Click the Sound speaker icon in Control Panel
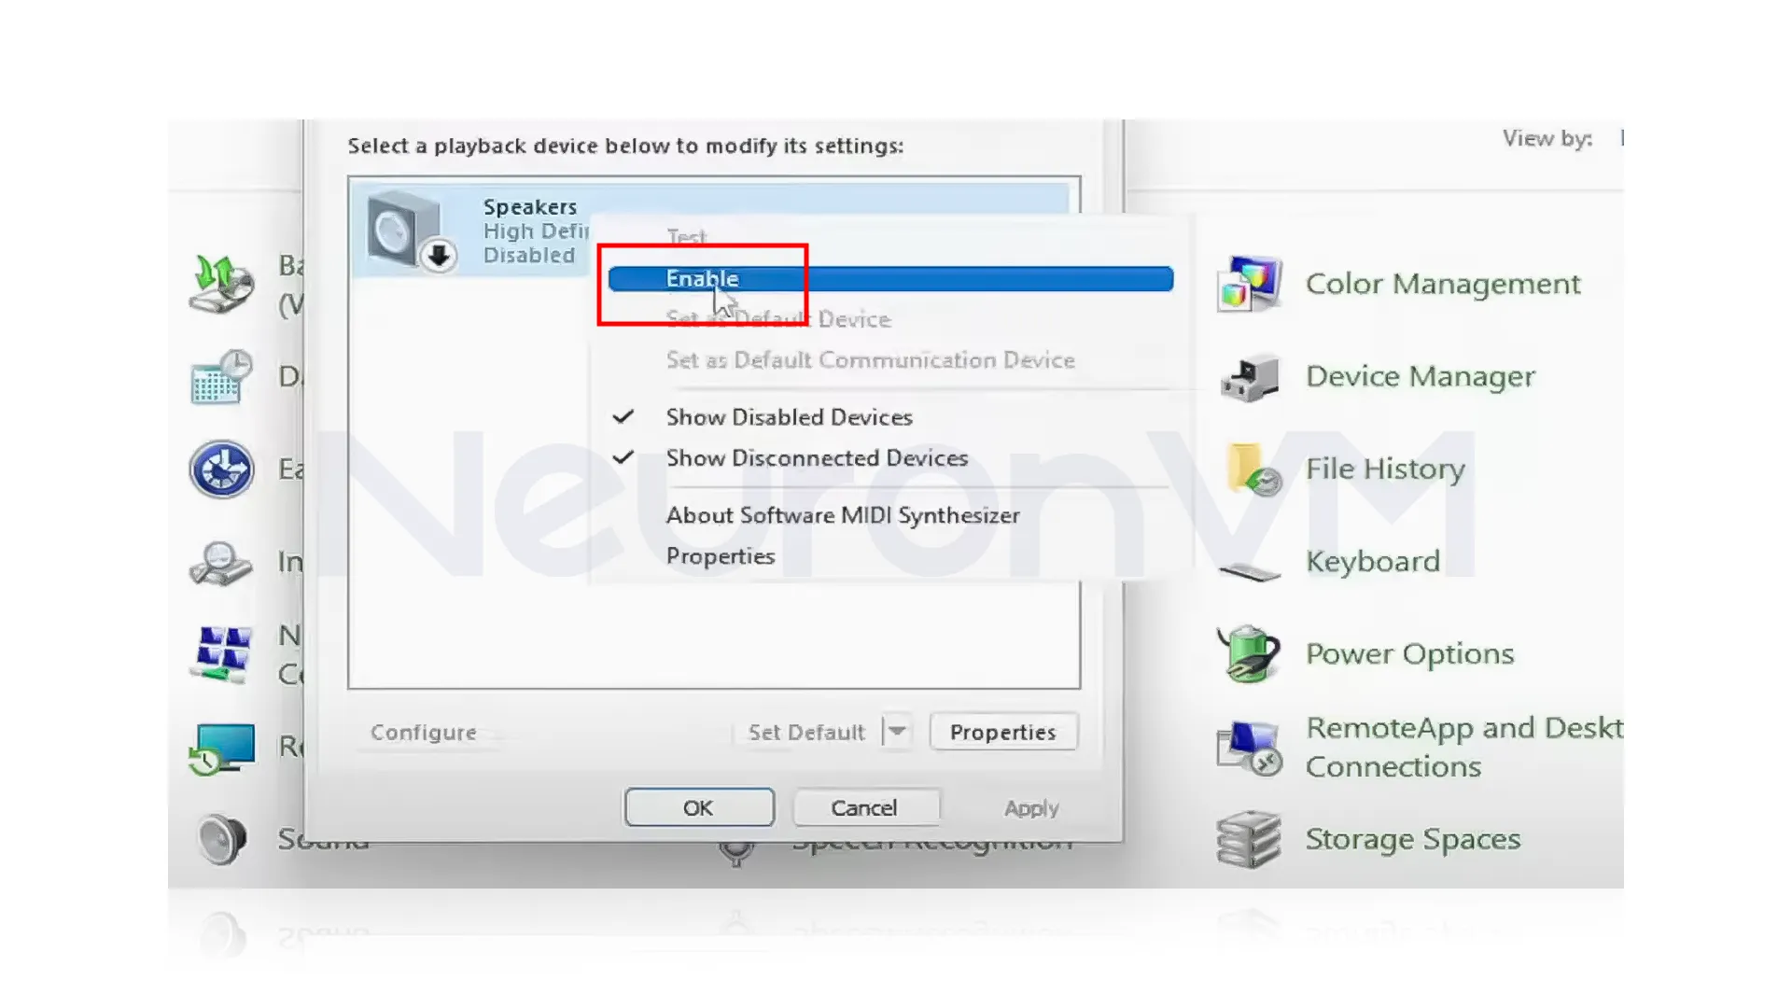The height and width of the screenshot is (1008, 1792). (x=222, y=839)
